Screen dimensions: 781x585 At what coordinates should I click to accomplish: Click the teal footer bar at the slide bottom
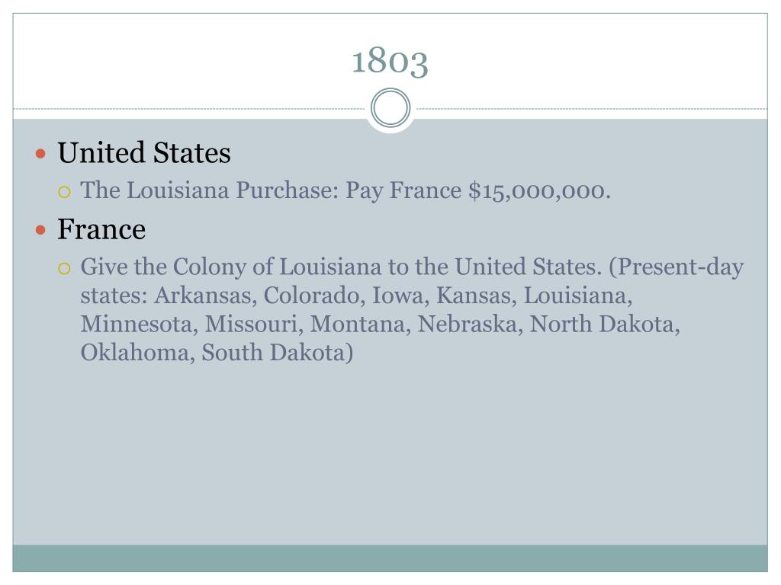(390, 558)
